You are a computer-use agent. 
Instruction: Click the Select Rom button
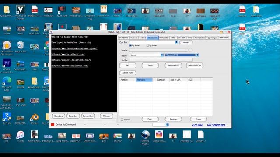tap(128, 73)
